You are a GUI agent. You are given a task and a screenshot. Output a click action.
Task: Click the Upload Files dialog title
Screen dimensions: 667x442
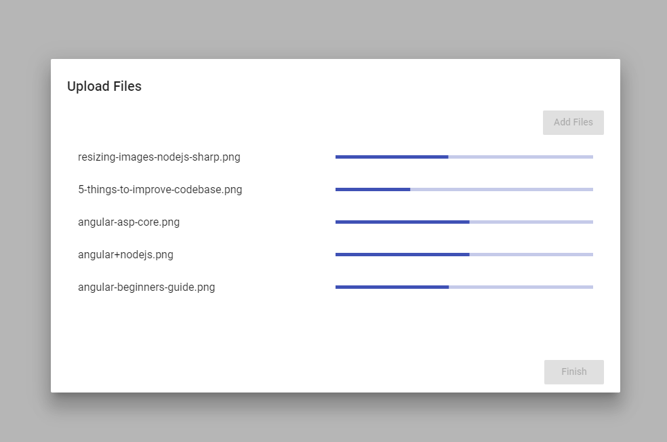(x=104, y=86)
